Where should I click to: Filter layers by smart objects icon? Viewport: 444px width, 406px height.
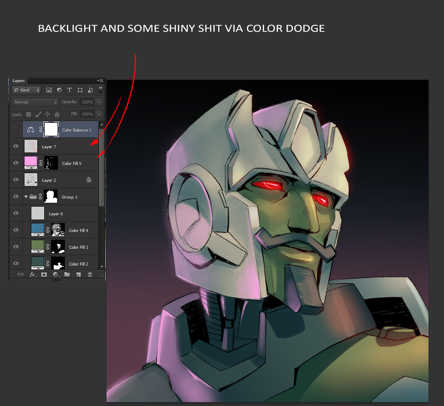(90, 90)
